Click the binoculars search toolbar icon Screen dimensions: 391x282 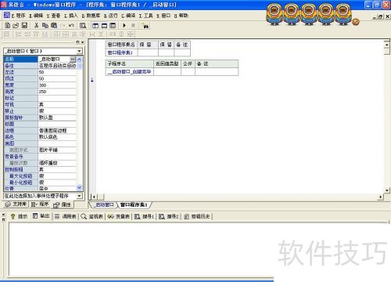[145, 26]
